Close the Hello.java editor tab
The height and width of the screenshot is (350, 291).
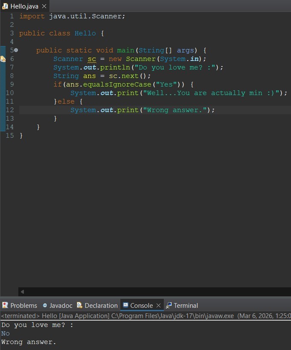(44, 6)
